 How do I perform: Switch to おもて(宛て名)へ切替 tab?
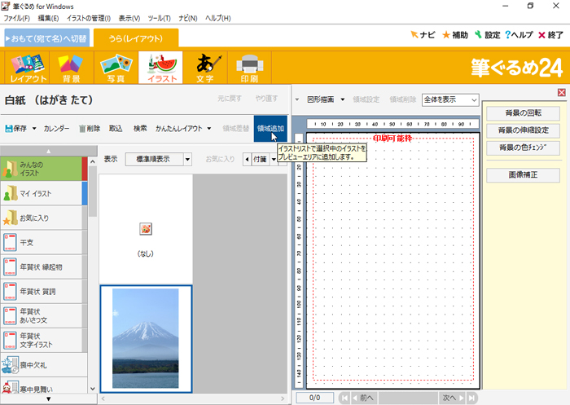[46, 37]
